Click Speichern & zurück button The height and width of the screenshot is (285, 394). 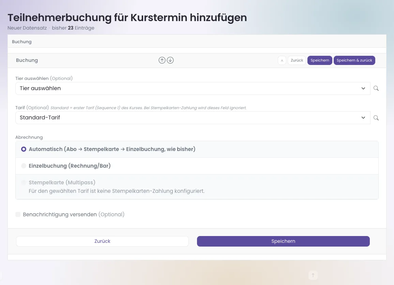[354, 61]
